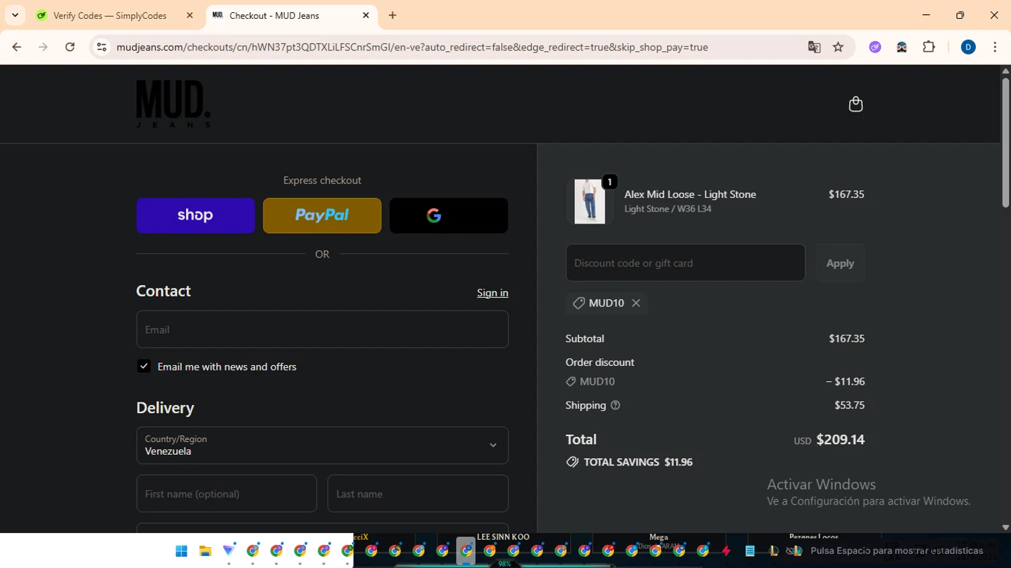Image resolution: width=1011 pixels, height=568 pixels.
Task: Pay with the PayPal express button
Action: 322,216
